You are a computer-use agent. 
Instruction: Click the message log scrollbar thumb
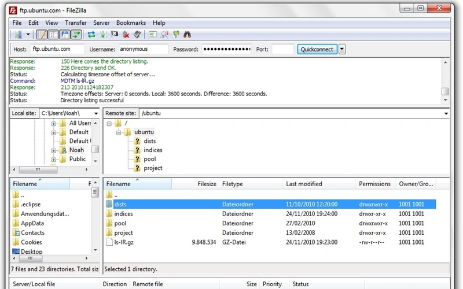pos(445,91)
